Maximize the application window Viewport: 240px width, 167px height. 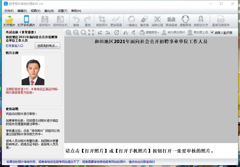[221, 4]
